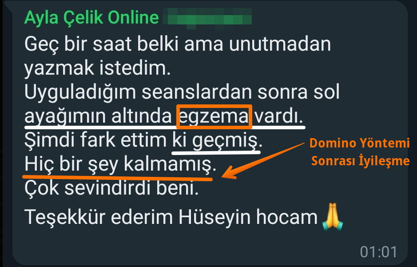Viewport: 417px width, 267px height.
Task: Select line Uyguladığım seanslardan sonra sol
Action: (182, 92)
